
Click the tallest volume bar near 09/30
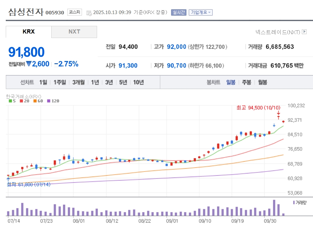point(274,208)
